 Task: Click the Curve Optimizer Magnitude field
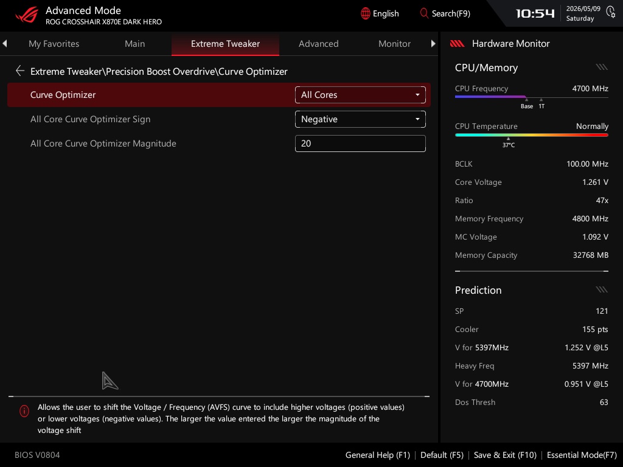coord(360,144)
